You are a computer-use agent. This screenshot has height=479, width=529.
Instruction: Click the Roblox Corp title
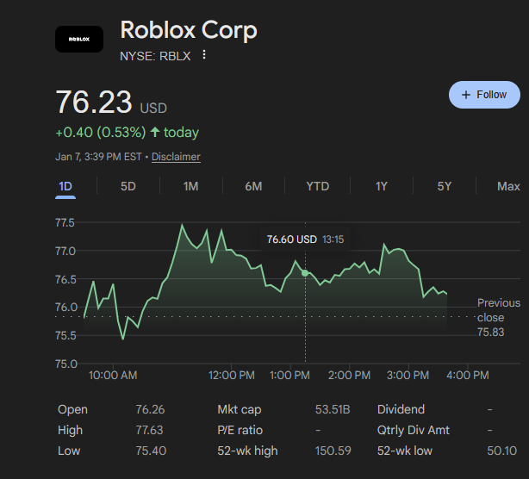[189, 30]
